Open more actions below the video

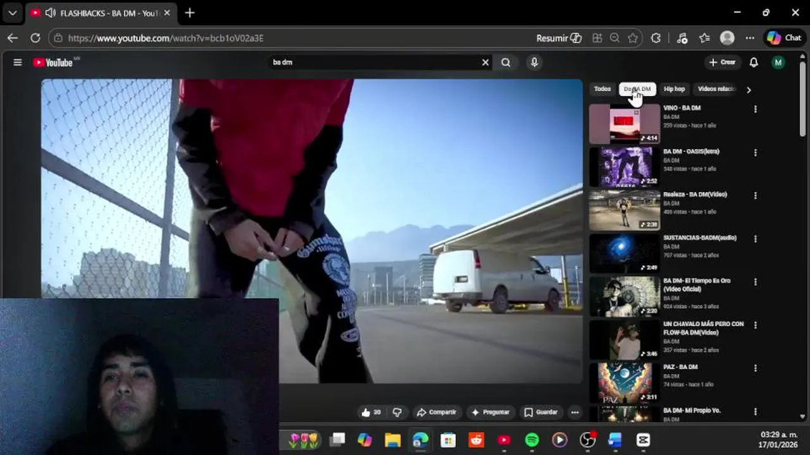[x=575, y=412]
